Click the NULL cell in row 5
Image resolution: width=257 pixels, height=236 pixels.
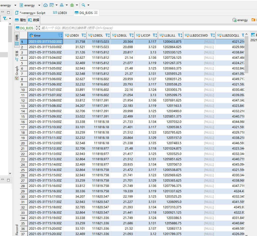(199, 63)
